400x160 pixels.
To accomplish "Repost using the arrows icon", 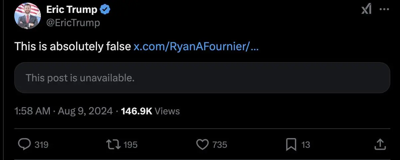I will pyautogui.click(x=113, y=144).
